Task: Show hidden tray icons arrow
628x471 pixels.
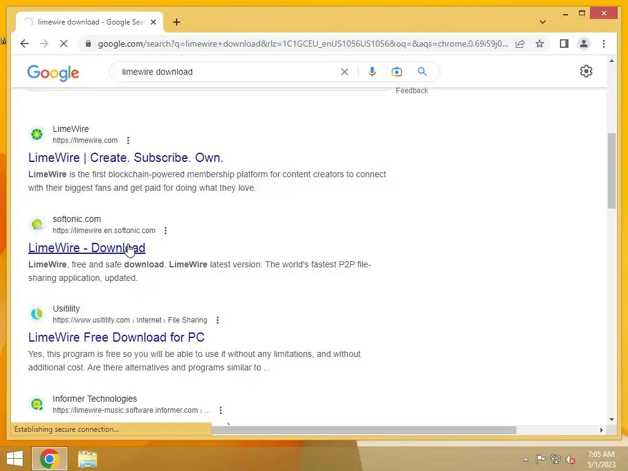Action: [526, 459]
